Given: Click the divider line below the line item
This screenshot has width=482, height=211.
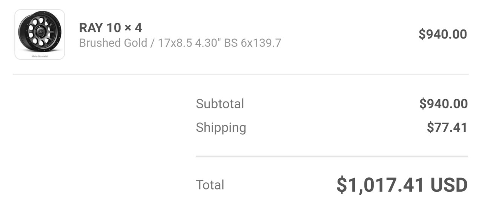Looking at the screenshot, I should (241, 74).
